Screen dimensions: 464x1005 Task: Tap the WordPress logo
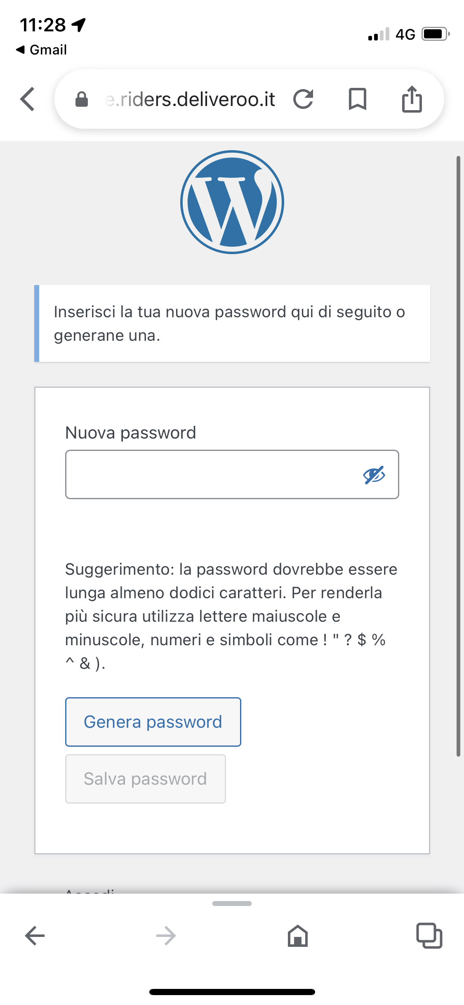(x=232, y=202)
